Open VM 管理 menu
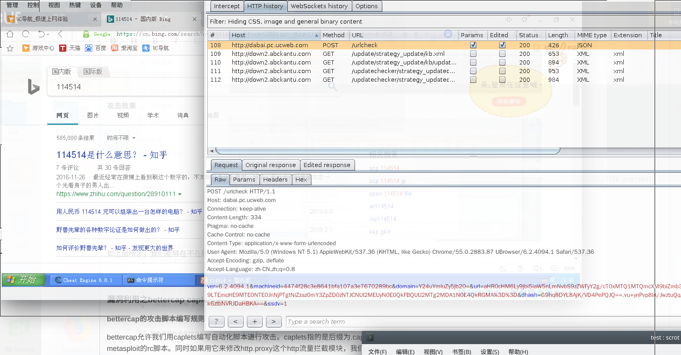The image size is (681, 355). [x=12, y=5]
